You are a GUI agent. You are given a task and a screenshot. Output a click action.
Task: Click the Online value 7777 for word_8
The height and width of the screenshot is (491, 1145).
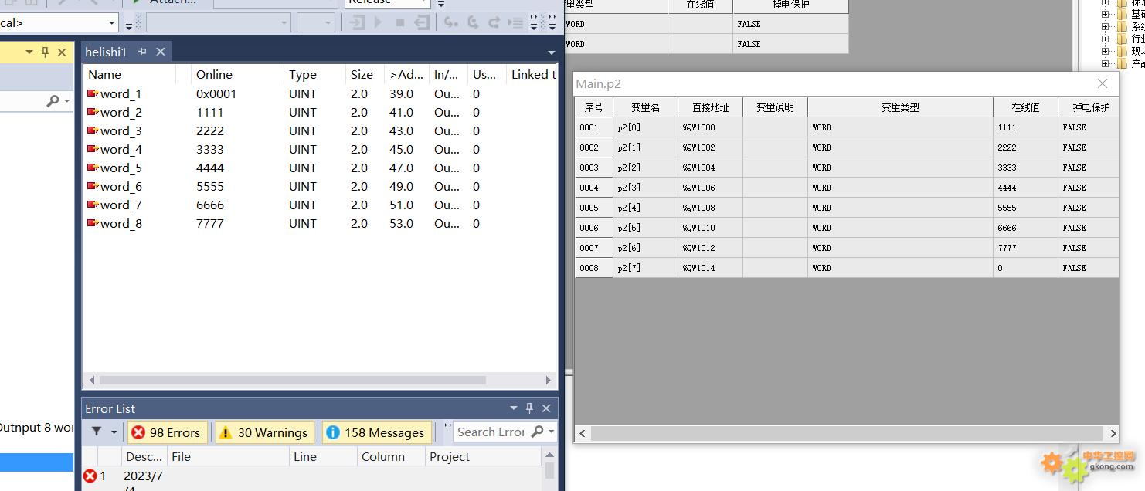[210, 223]
